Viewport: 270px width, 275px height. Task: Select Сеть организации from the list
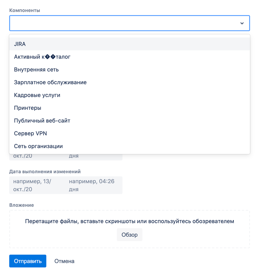pos(38,146)
